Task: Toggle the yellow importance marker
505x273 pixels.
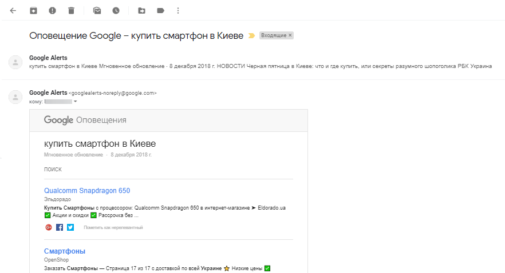Action: [251, 35]
